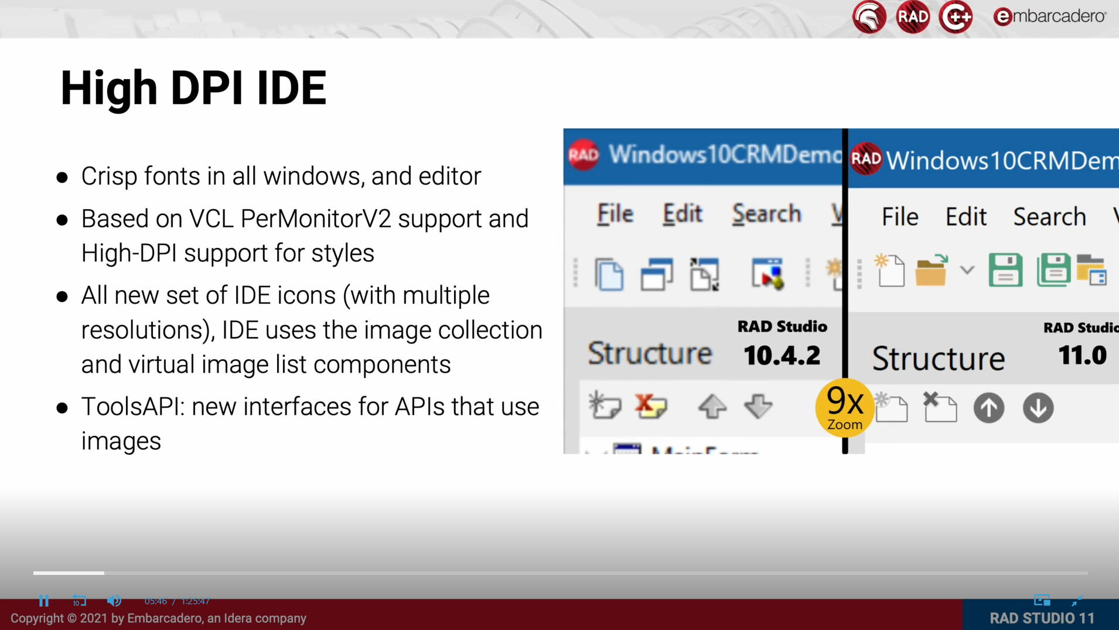
Task: Click 'ToolsAPI: new interfaces' bullet
Action: click(310, 424)
